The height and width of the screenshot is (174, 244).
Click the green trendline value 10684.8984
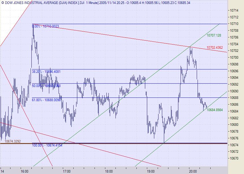215,110
